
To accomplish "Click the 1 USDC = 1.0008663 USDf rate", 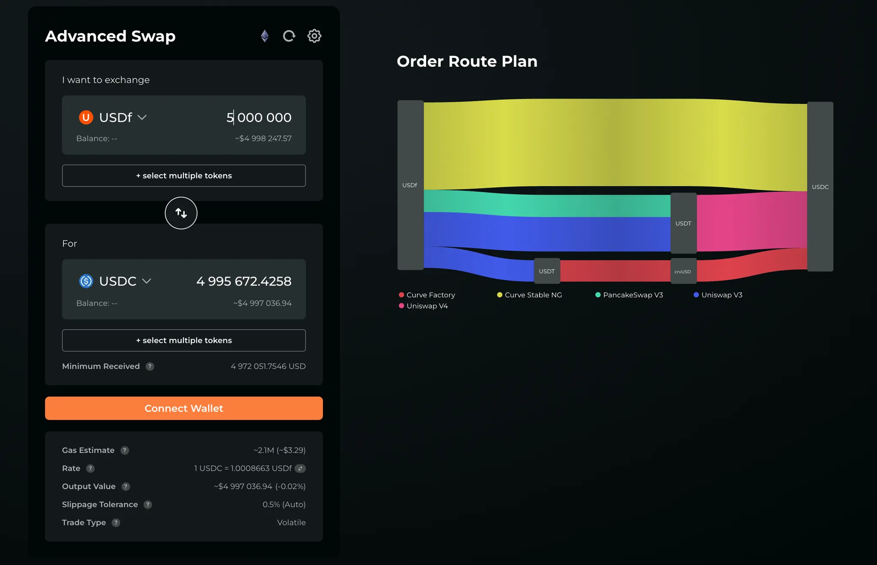I will 243,468.
